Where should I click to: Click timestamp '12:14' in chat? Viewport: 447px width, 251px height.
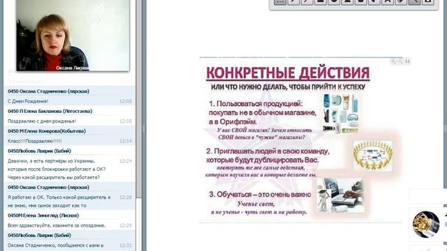126,141
